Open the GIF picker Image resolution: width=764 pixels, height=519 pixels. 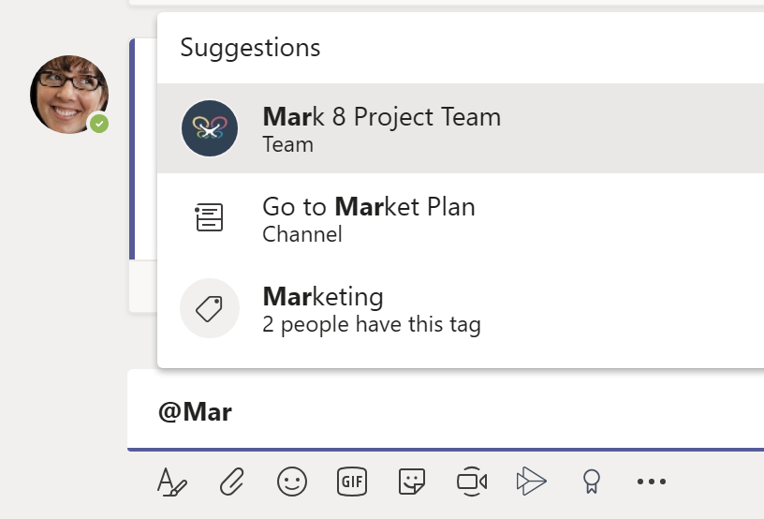click(352, 482)
